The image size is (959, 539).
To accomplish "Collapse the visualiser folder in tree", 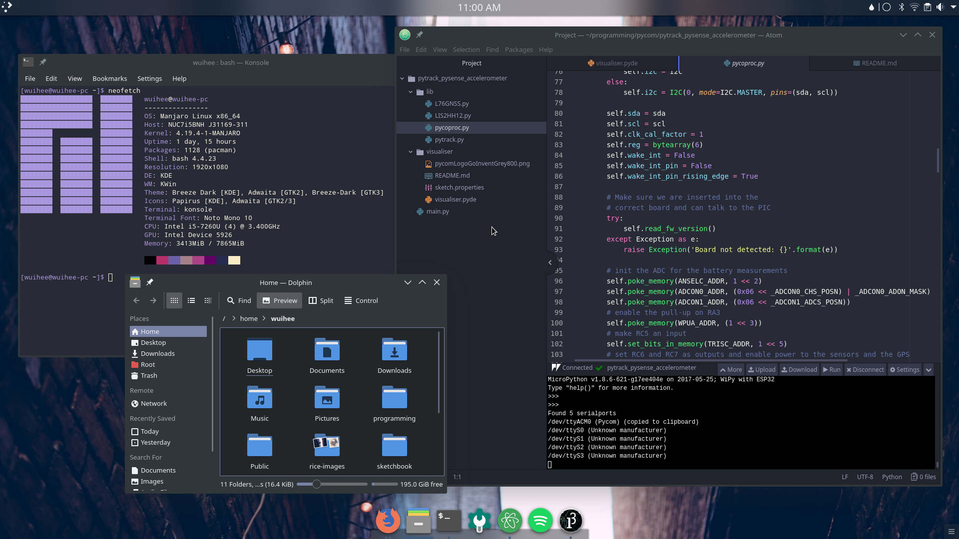I will point(411,152).
